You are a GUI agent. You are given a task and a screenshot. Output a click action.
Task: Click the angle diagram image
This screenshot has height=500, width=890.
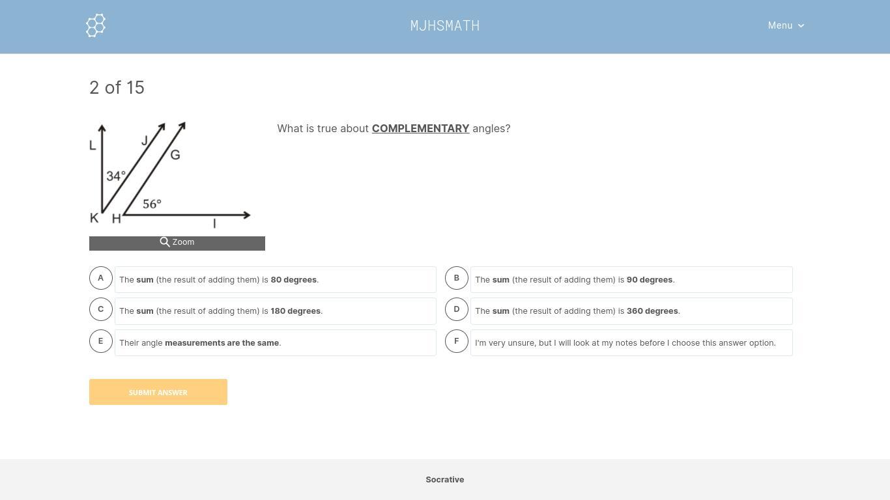[x=170, y=174]
